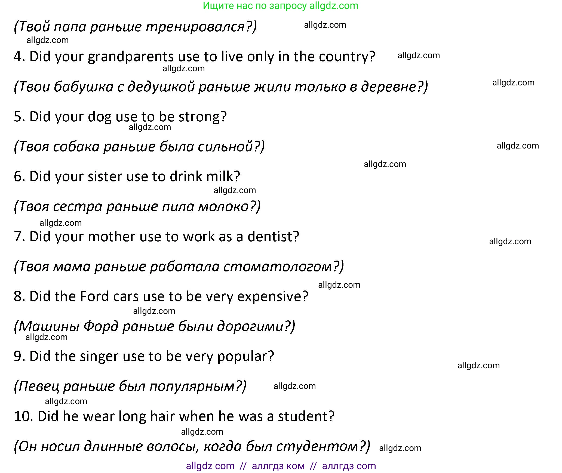Select the translation 'Машины Форд раньше были дорогими?'
Screen dimensions: 562x473
point(154,326)
